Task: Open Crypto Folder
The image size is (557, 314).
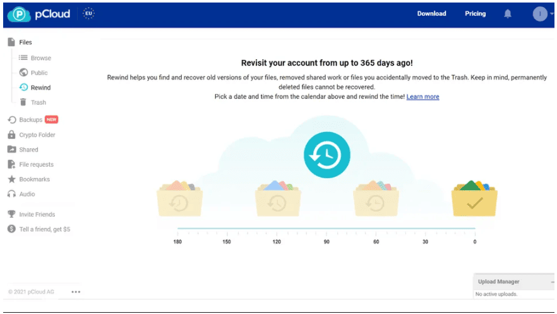Action: pos(37,135)
